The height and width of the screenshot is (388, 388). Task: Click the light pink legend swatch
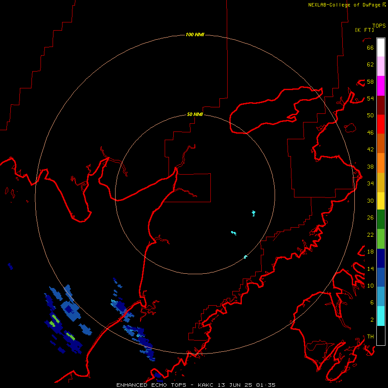[x=381, y=66]
